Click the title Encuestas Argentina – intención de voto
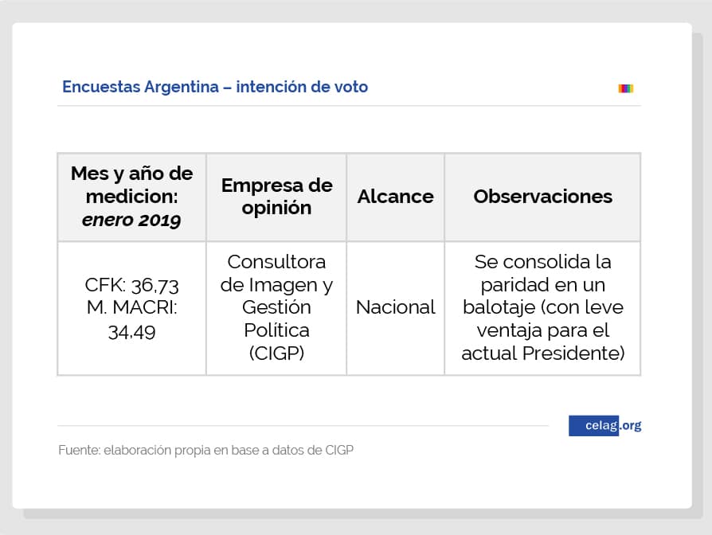Viewport: 712px width, 535px height. [x=215, y=87]
